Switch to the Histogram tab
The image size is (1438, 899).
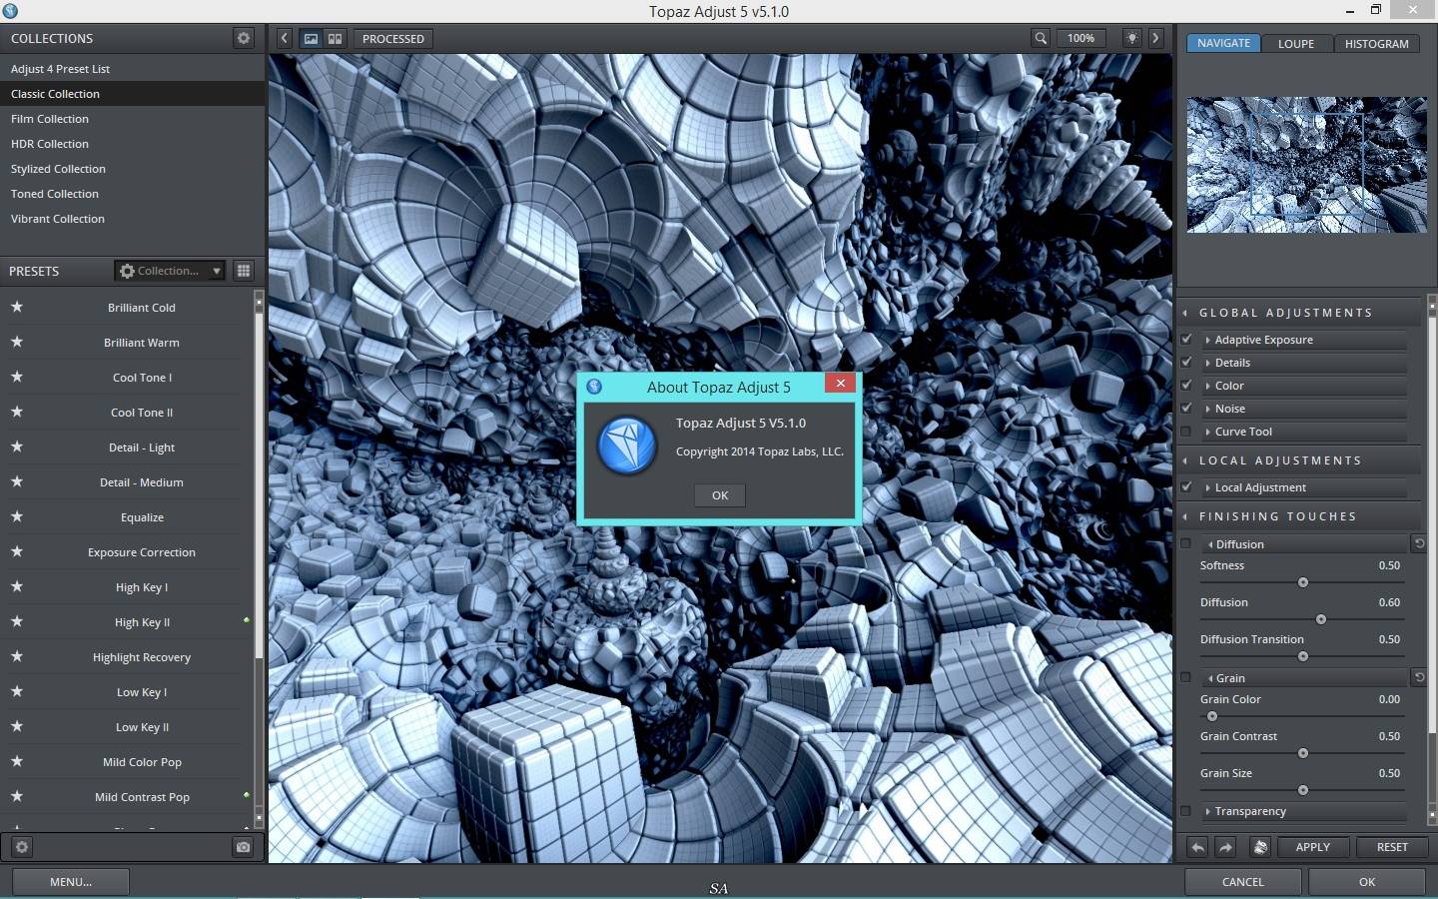1376,43
